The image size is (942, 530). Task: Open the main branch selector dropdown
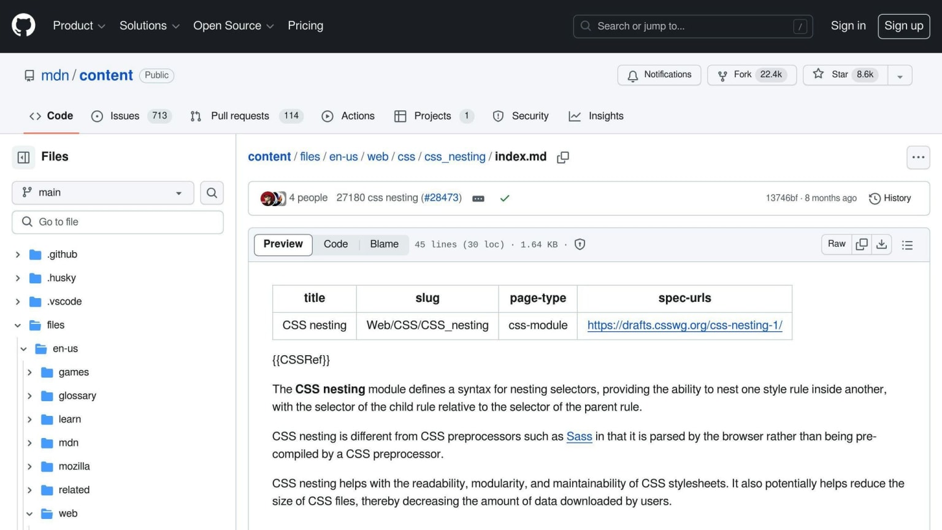(103, 193)
